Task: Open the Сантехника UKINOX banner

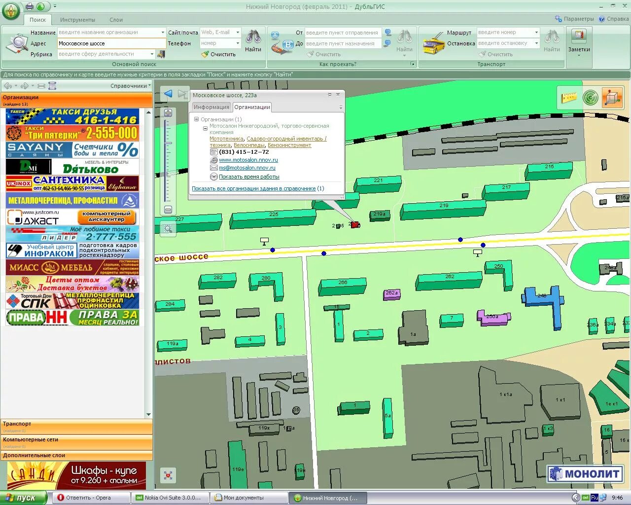Action: pyautogui.click(x=72, y=183)
